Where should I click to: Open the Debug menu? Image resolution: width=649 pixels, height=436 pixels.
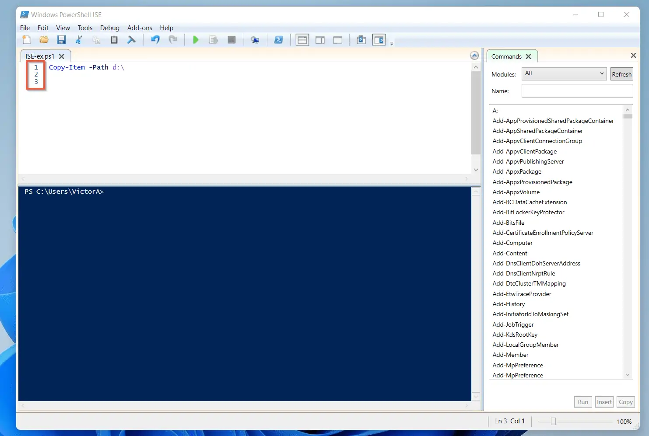pyautogui.click(x=110, y=28)
